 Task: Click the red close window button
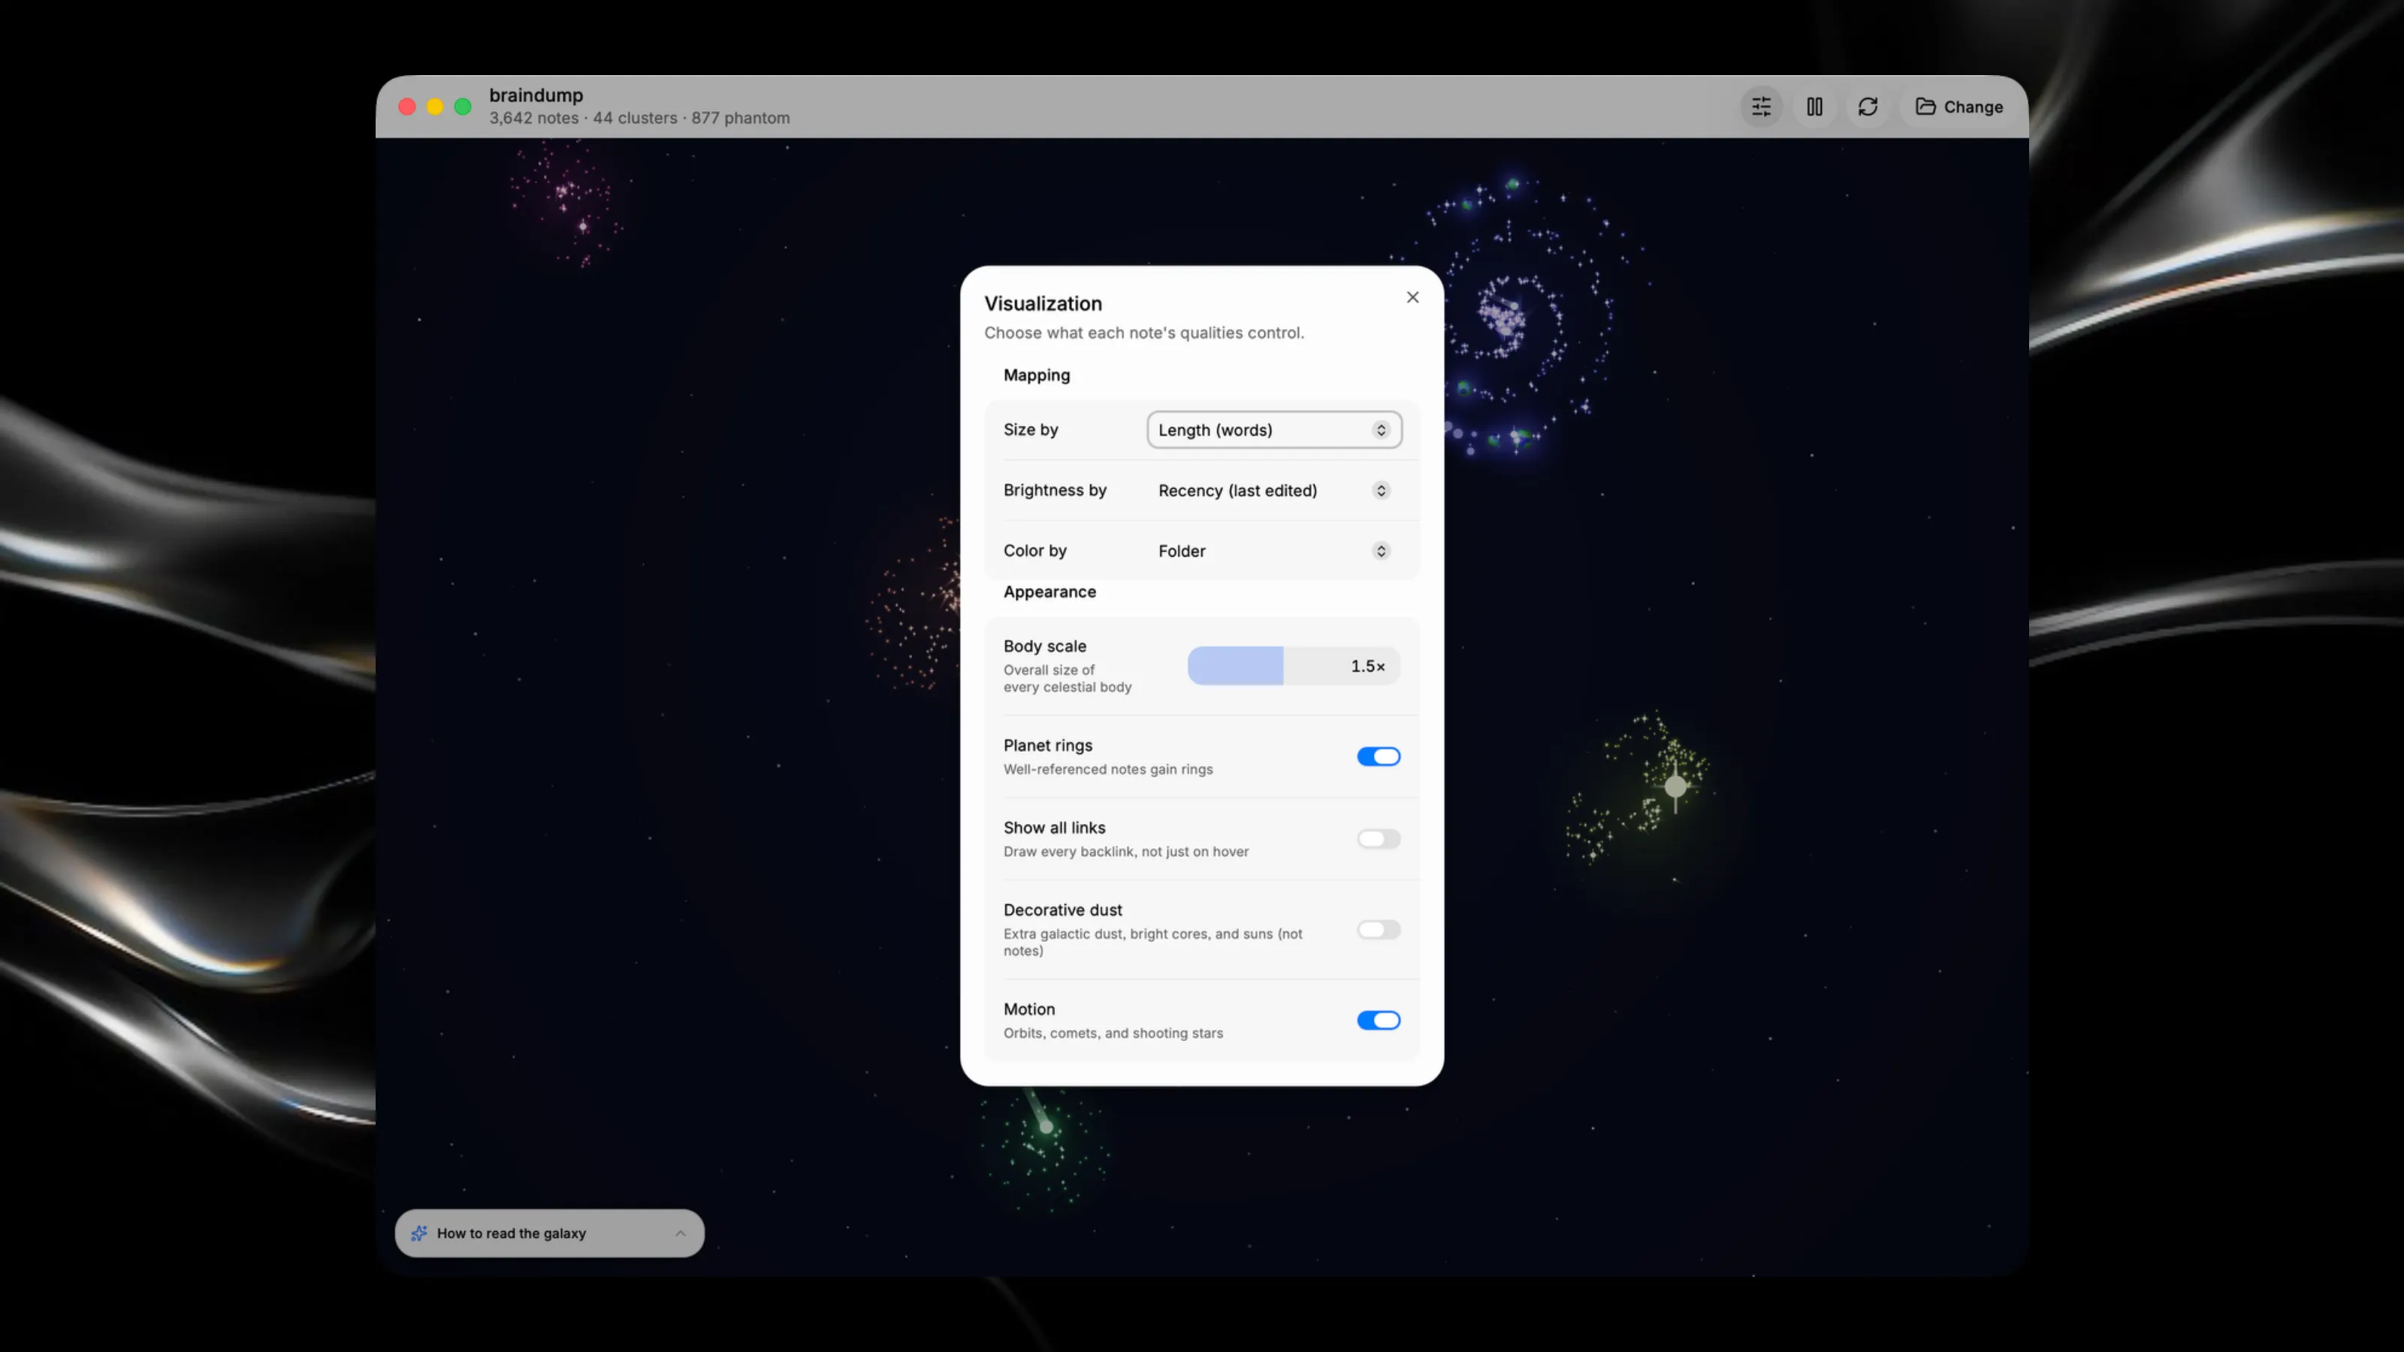coord(407,107)
